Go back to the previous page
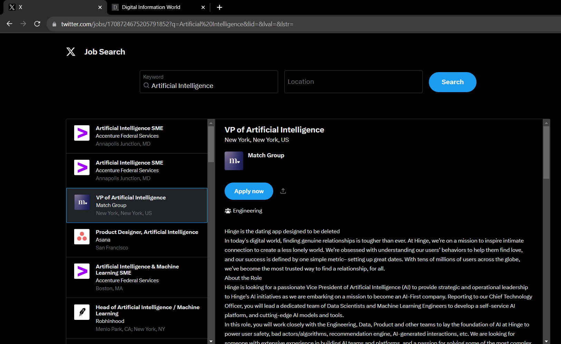 coord(9,24)
